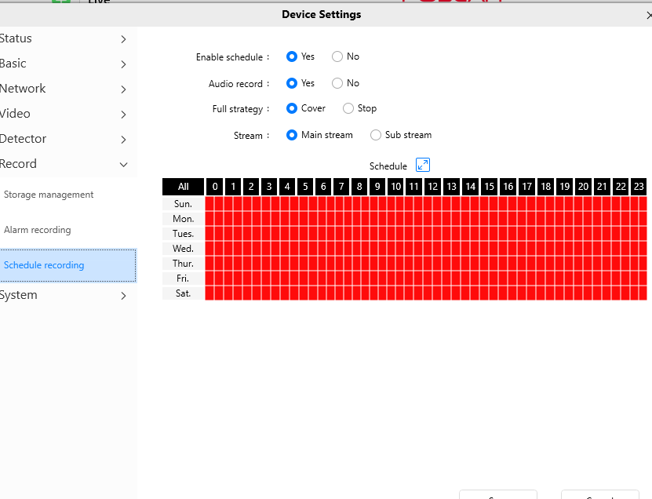Select the Mon. row label

(x=184, y=219)
